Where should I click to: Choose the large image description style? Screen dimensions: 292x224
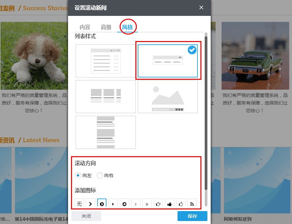pyautogui.click(x=168, y=96)
